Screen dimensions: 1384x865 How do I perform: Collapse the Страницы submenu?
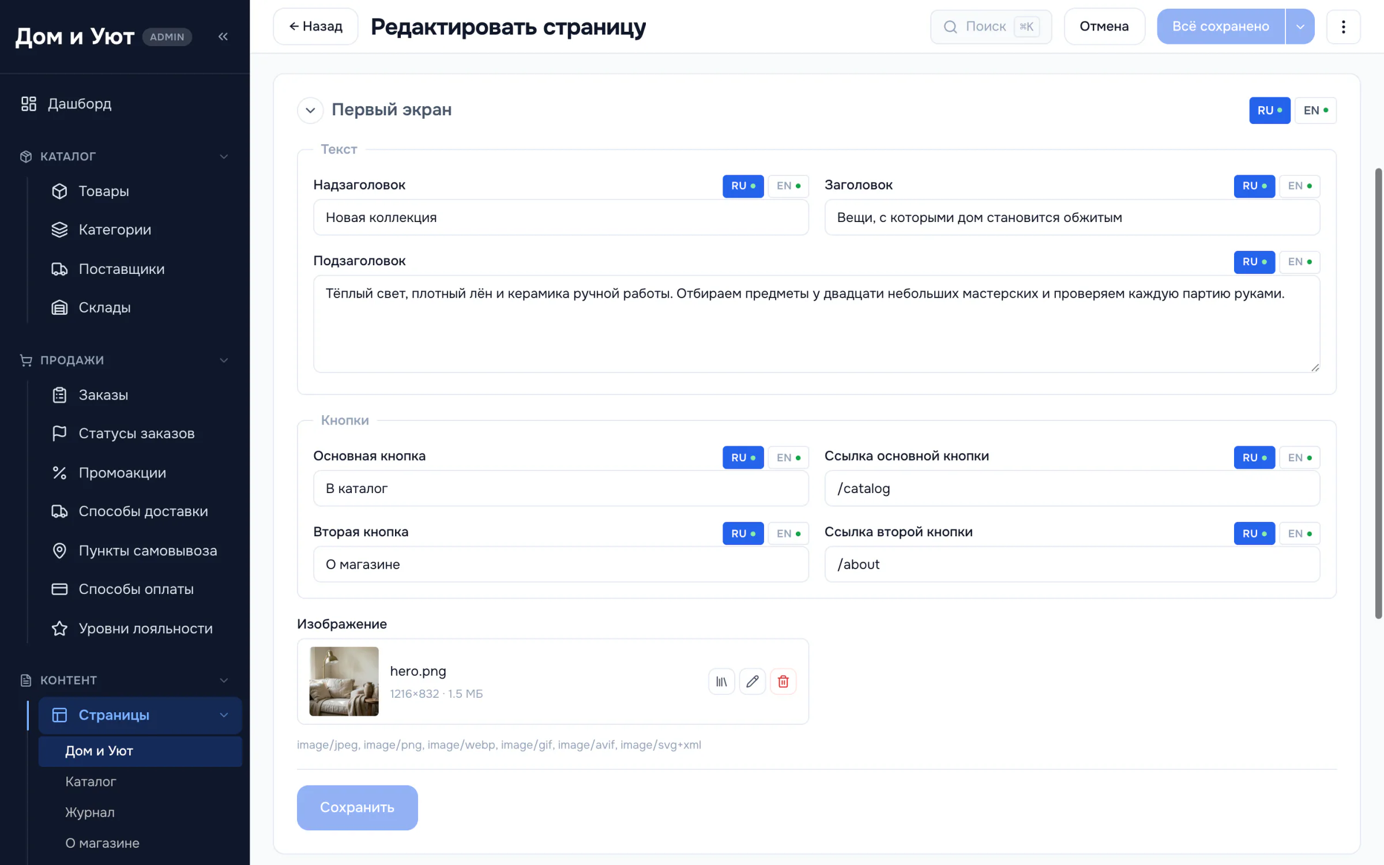(224, 715)
